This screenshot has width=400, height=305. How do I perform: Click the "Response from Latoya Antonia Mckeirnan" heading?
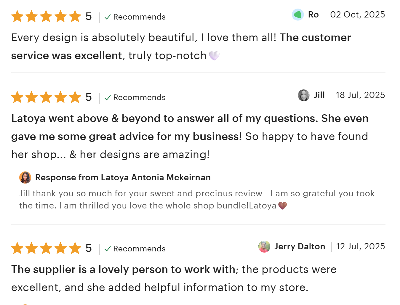click(123, 177)
